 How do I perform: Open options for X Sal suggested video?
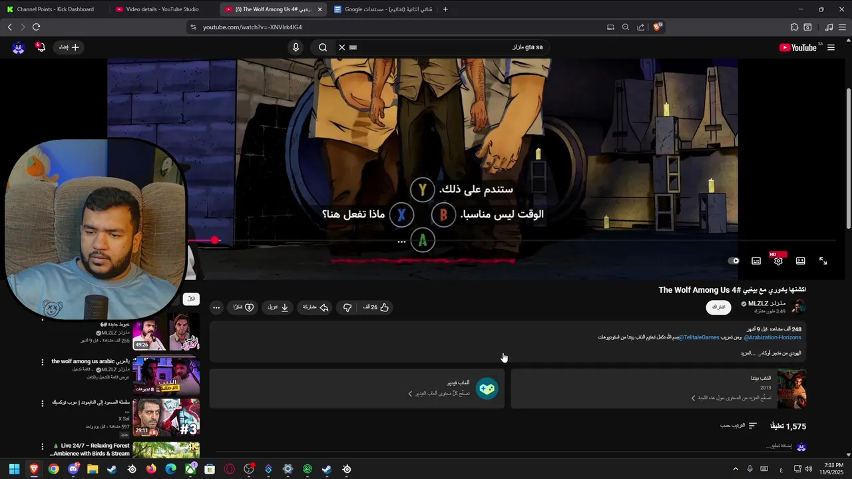pos(43,404)
